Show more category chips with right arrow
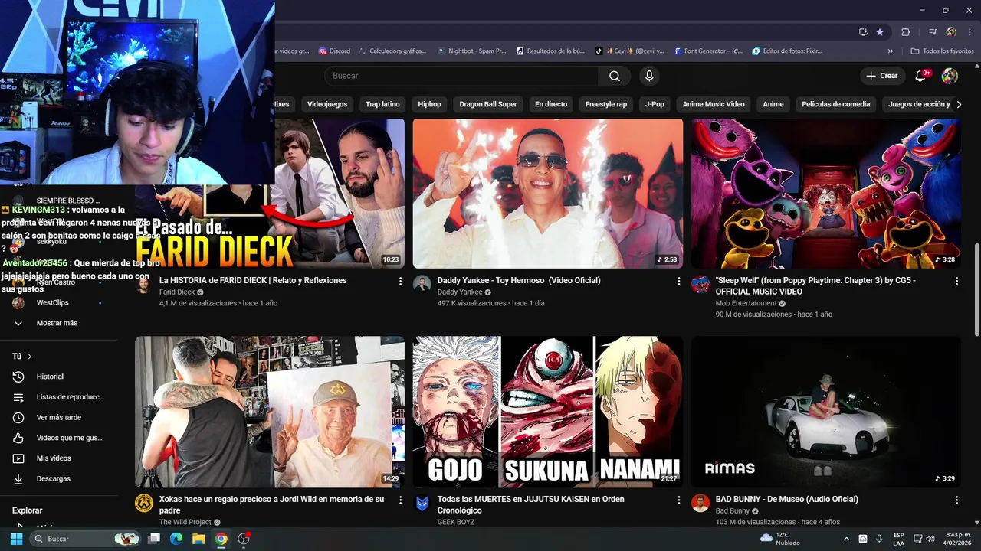 coord(959,104)
